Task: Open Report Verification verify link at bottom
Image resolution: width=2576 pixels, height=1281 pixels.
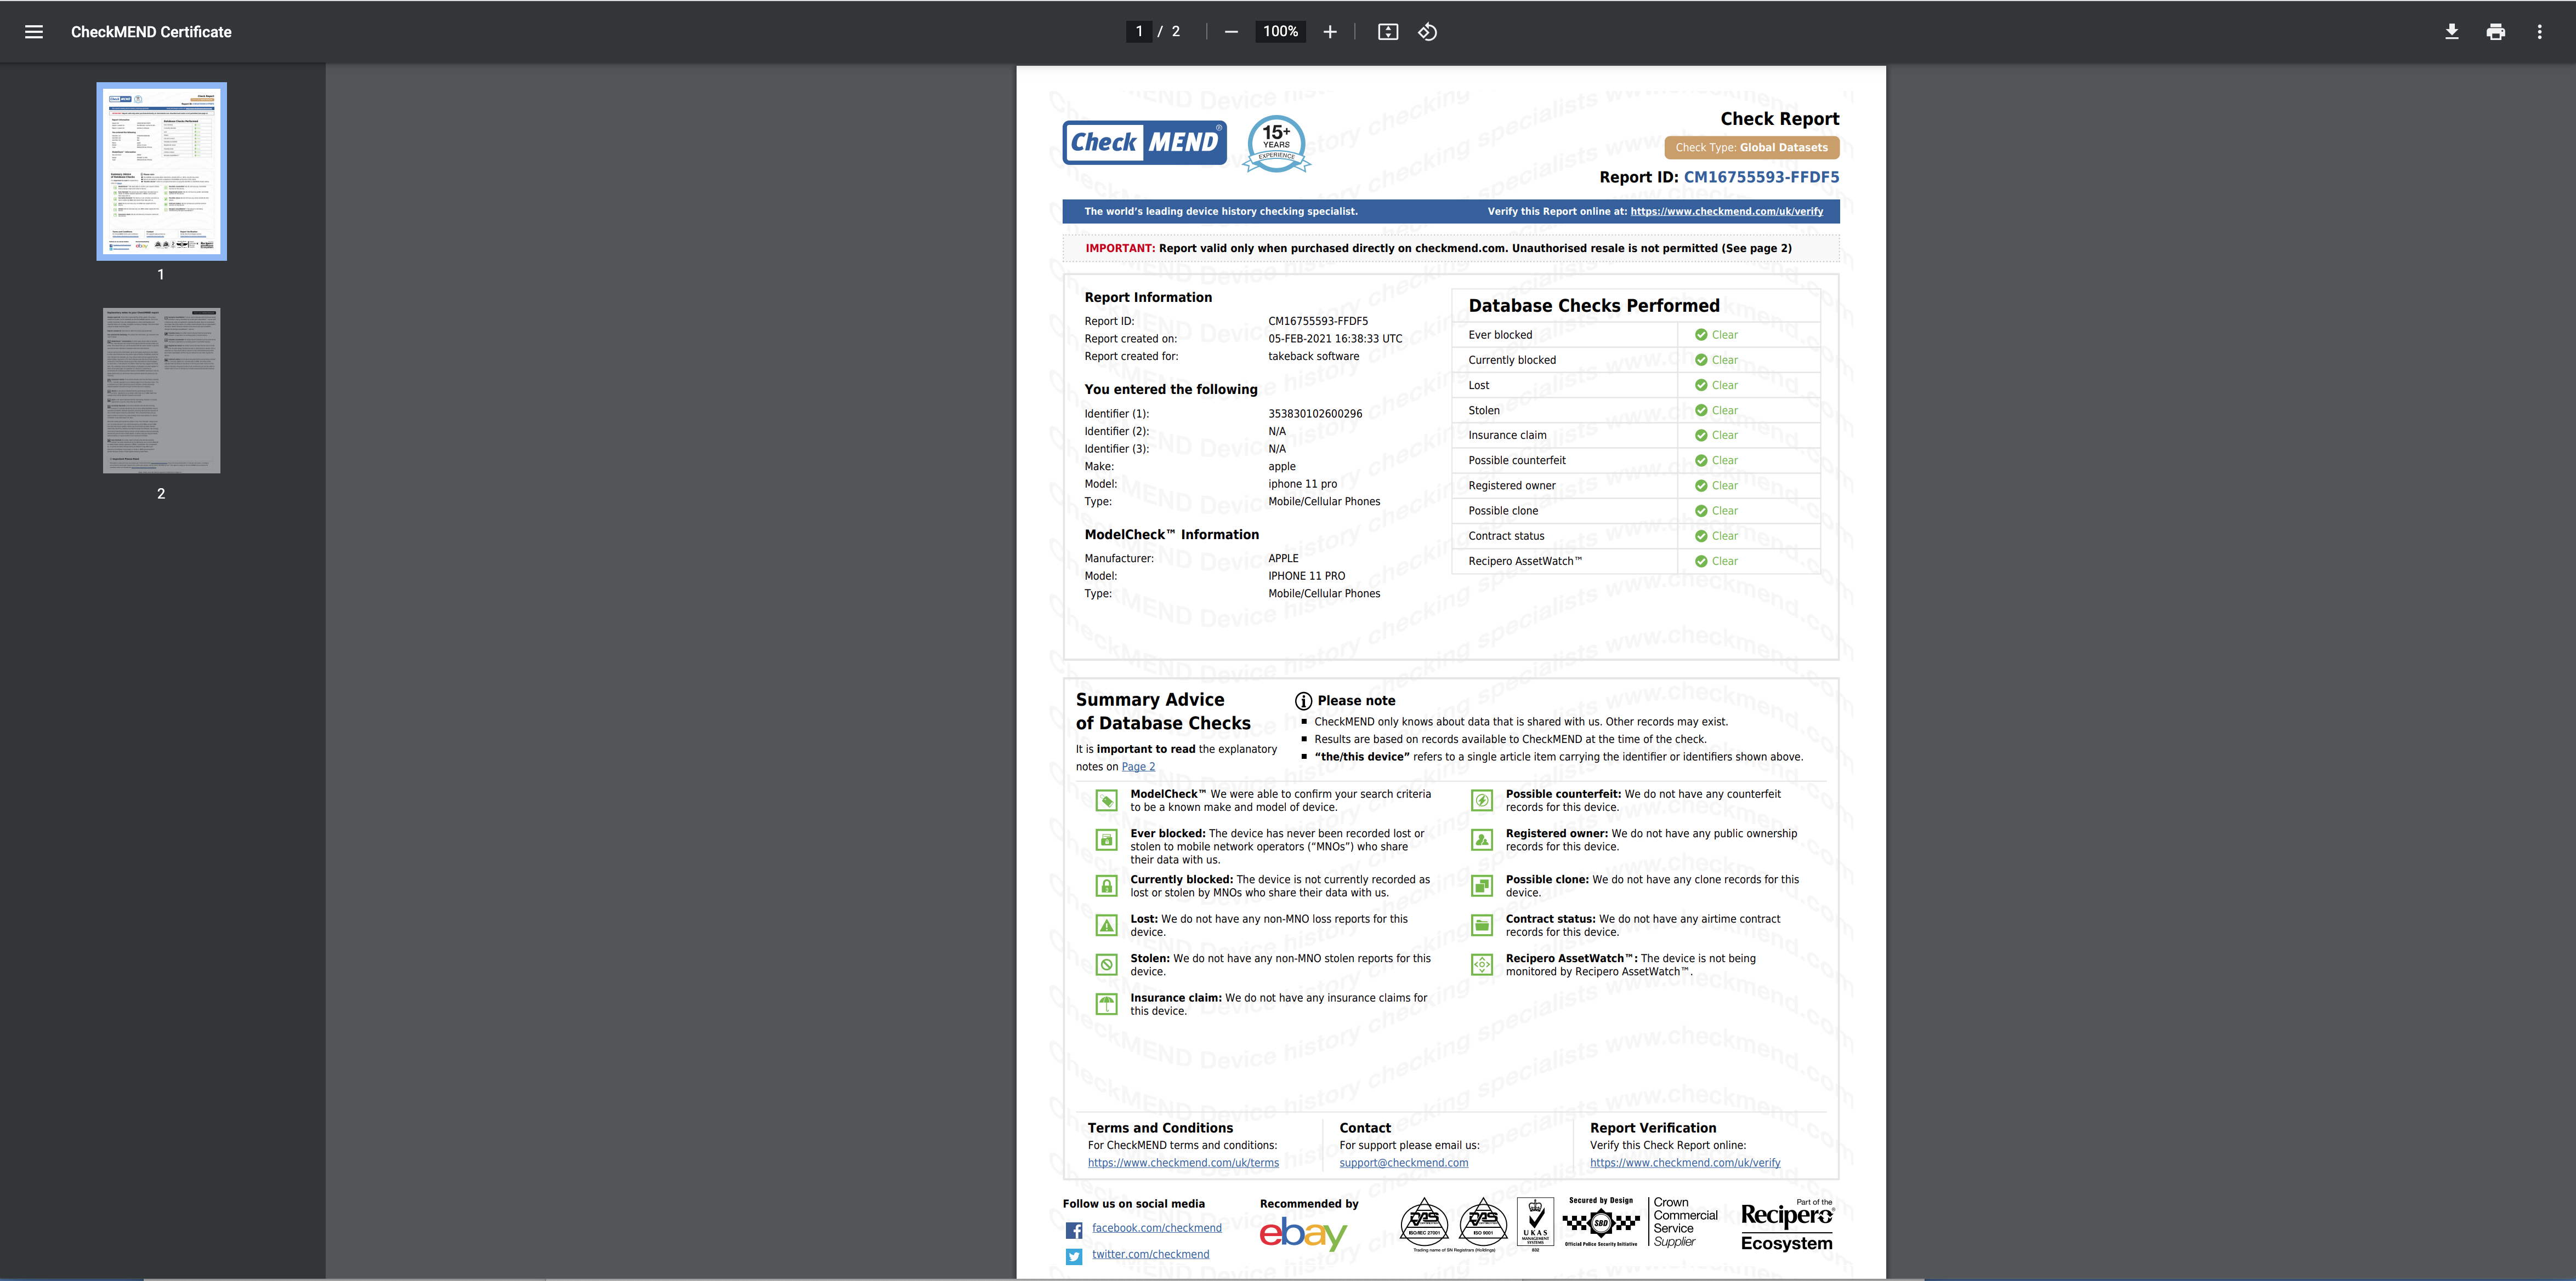Action: (x=1685, y=1163)
